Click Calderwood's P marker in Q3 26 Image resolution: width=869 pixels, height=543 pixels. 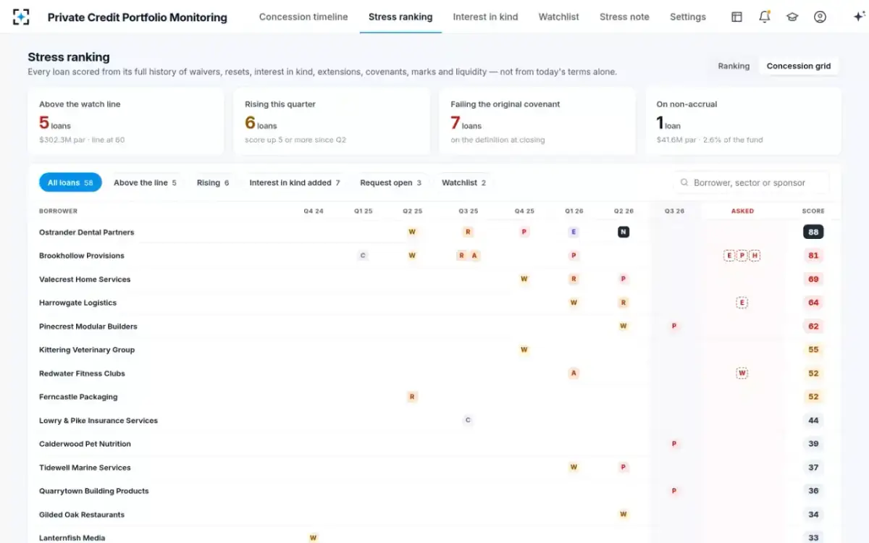click(674, 444)
